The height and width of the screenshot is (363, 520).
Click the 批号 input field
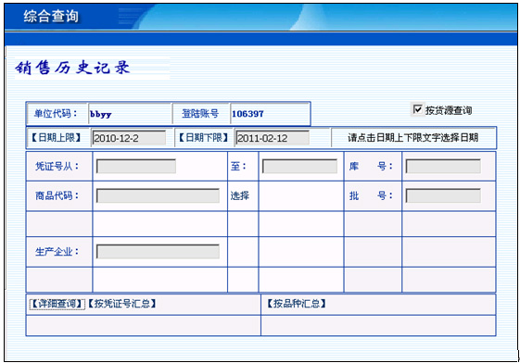pos(443,195)
